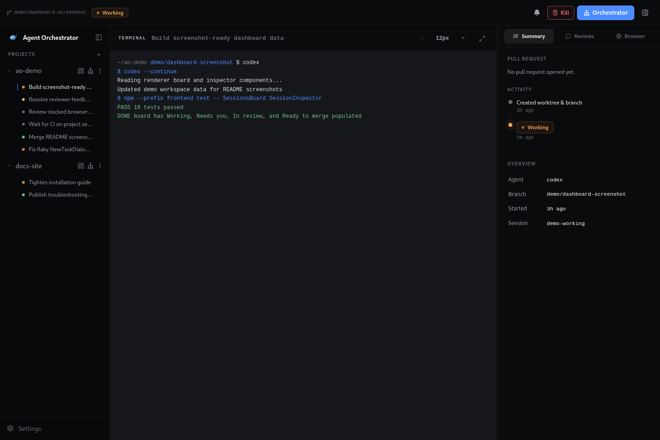Increase terminal font size
Screen dimensions: 660x440
[x=463, y=38]
